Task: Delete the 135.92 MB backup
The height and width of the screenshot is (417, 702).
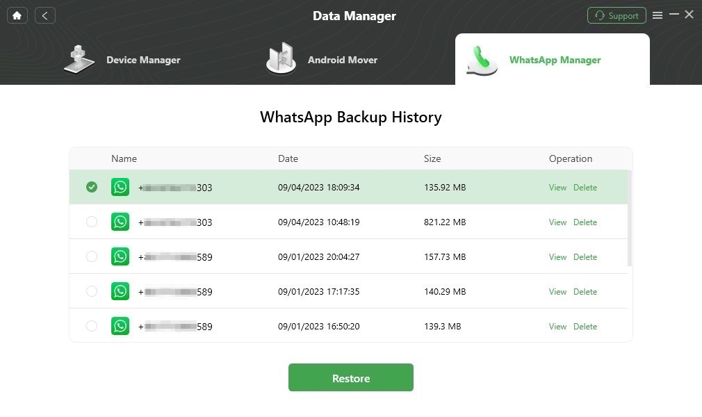Action: tap(585, 187)
